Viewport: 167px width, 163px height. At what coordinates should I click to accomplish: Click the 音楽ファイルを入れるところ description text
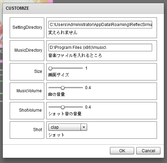click(75, 55)
